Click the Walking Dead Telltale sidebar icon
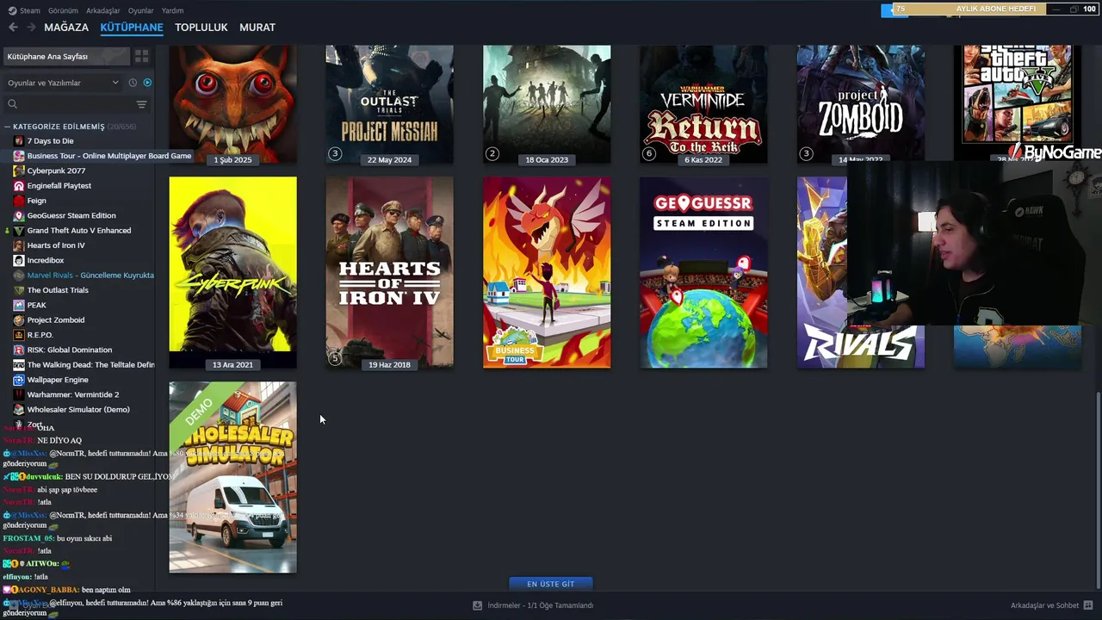The height and width of the screenshot is (620, 1102). pyautogui.click(x=19, y=365)
